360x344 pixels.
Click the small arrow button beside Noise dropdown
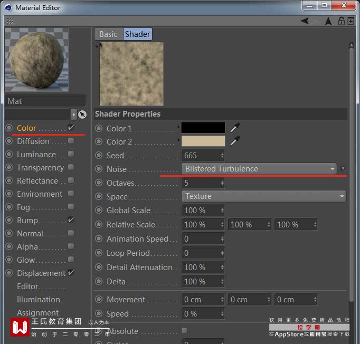(343, 168)
